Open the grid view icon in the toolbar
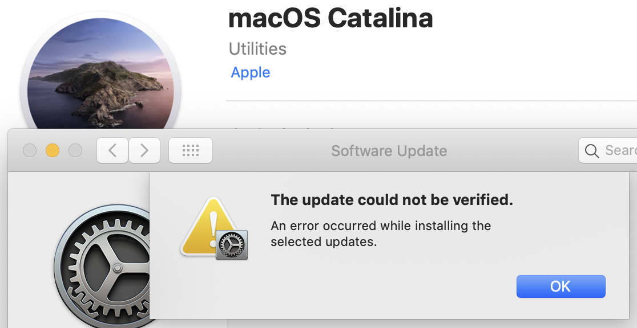 click(x=190, y=150)
